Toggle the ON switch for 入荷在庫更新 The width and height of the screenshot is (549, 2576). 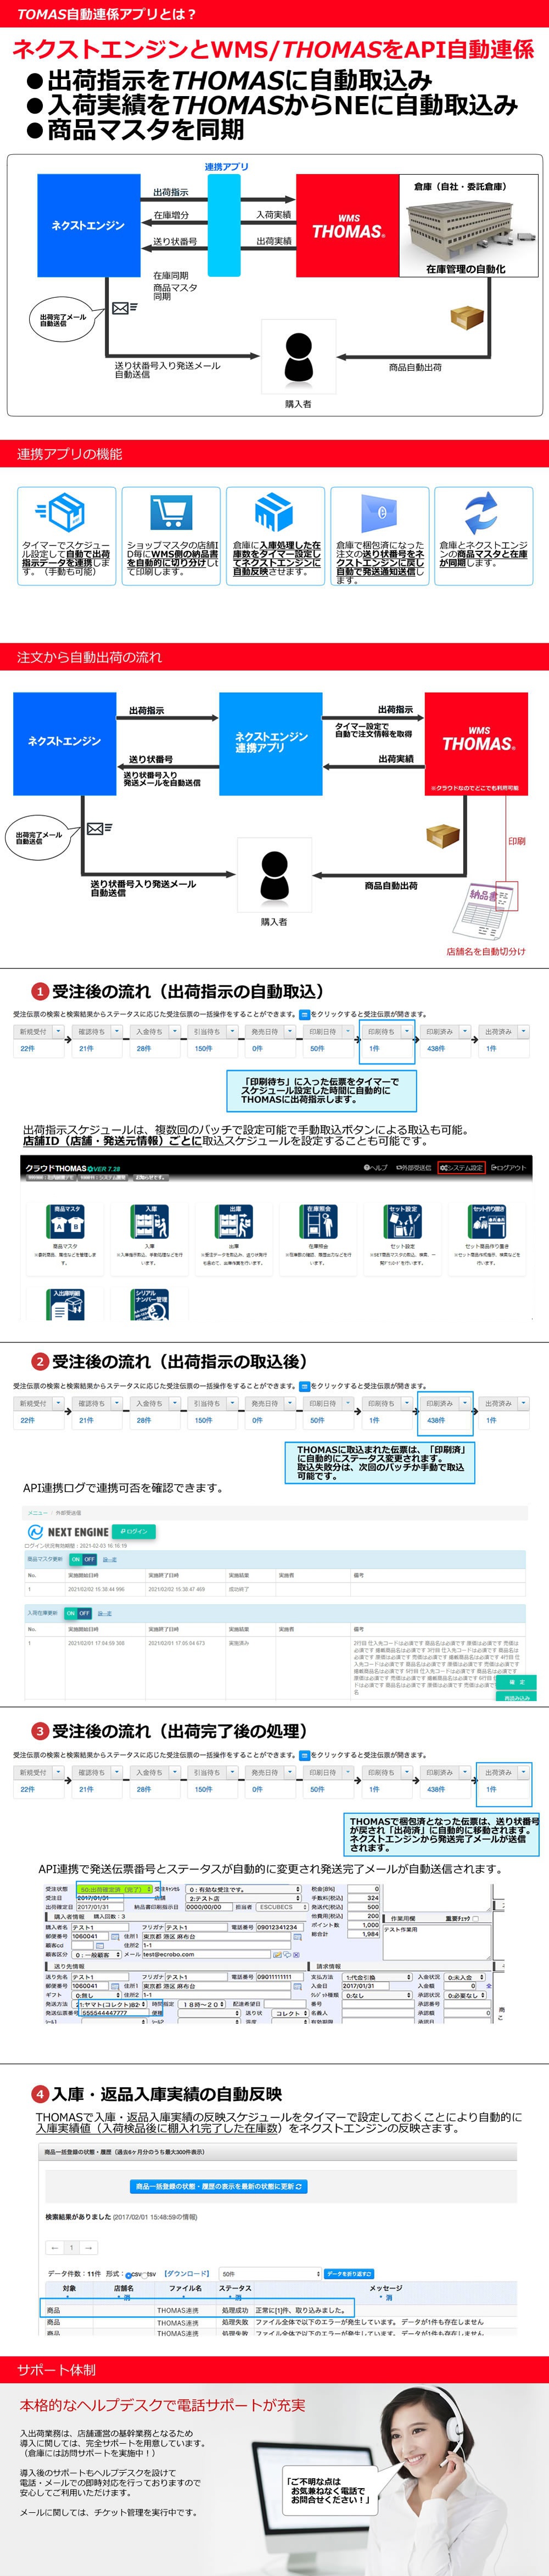coord(70,1613)
